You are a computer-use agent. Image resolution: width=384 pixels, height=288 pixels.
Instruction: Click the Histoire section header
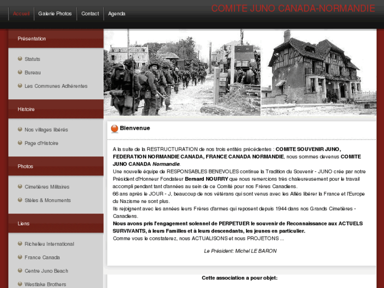(x=56, y=109)
